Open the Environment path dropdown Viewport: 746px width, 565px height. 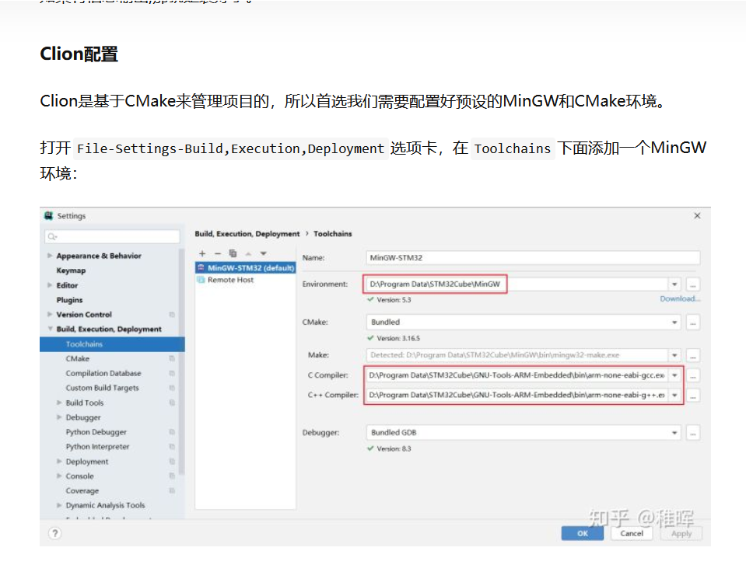tap(674, 284)
